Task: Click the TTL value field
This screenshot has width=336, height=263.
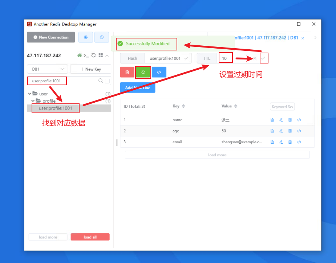Action: pyautogui.click(x=235, y=58)
